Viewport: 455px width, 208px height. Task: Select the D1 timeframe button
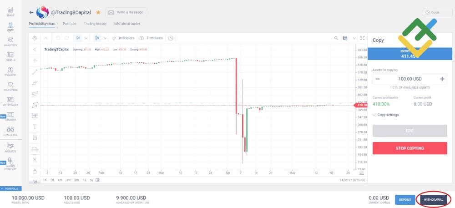click(78, 38)
